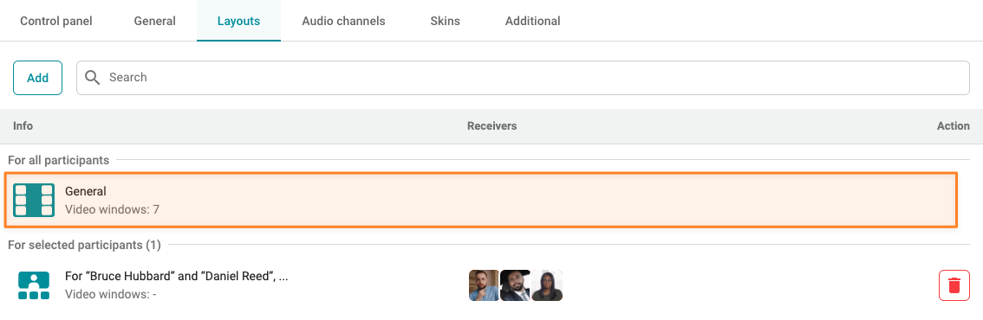
Task: Click the General layout grid icon
Action: [34, 200]
